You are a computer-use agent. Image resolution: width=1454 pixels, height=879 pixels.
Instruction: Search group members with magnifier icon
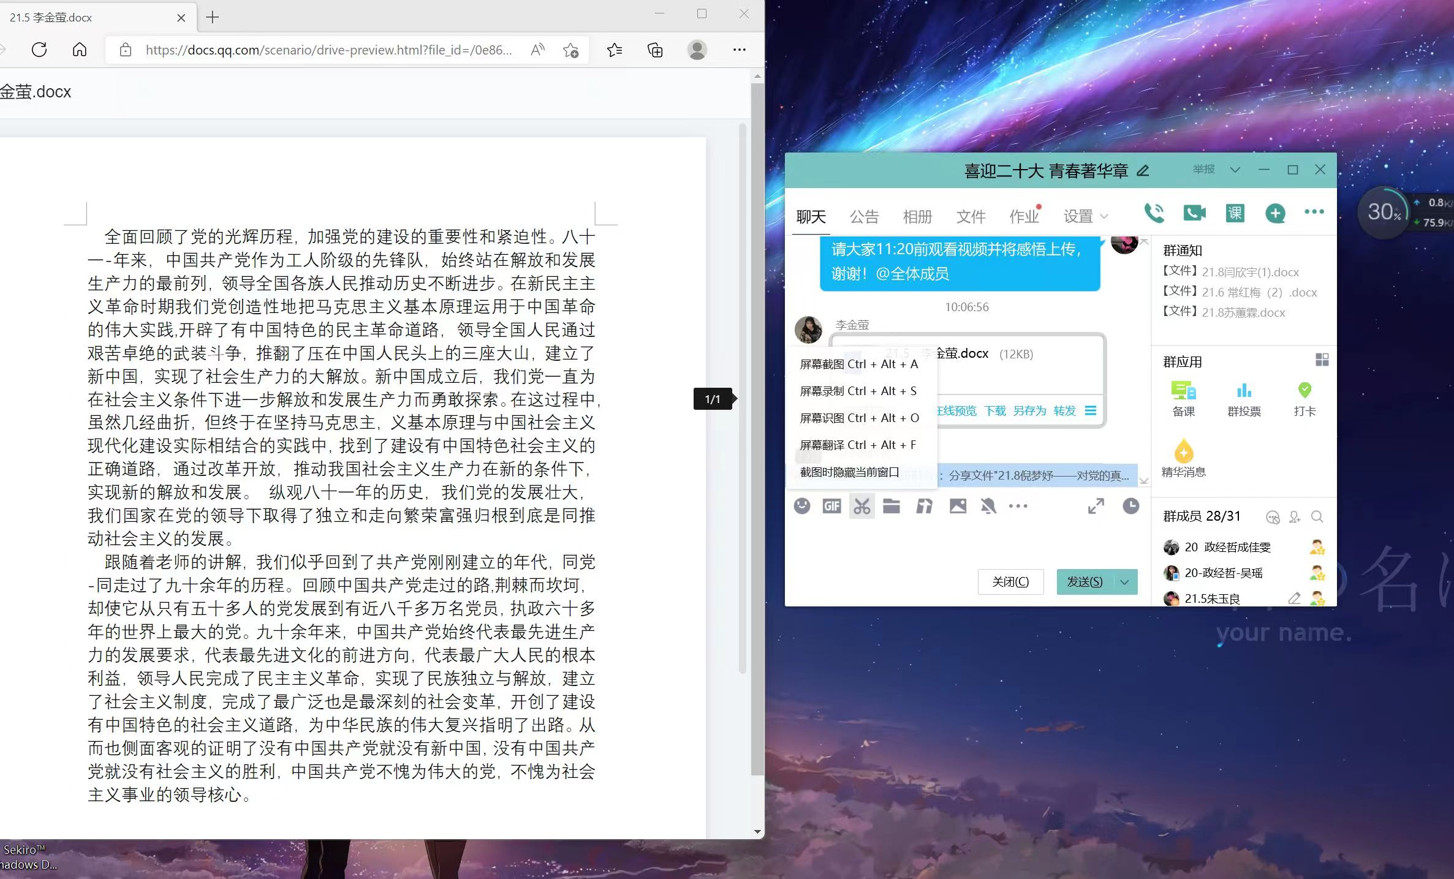[x=1317, y=517]
